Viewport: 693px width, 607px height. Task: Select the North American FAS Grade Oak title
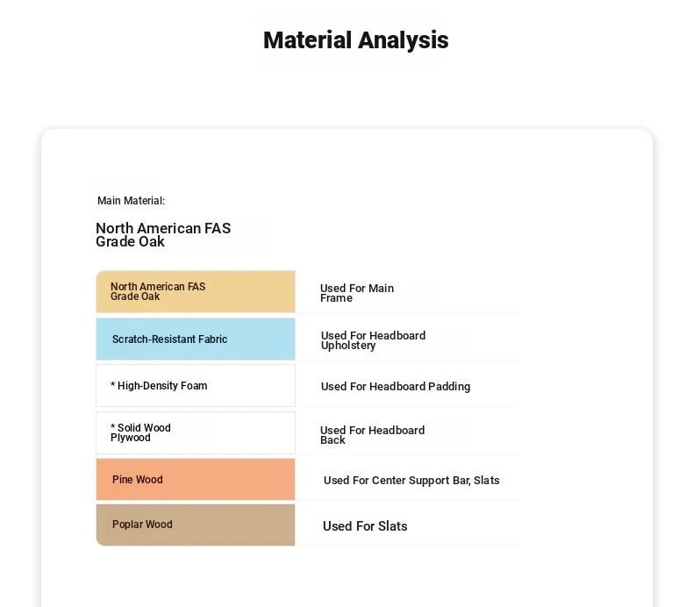(163, 235)
